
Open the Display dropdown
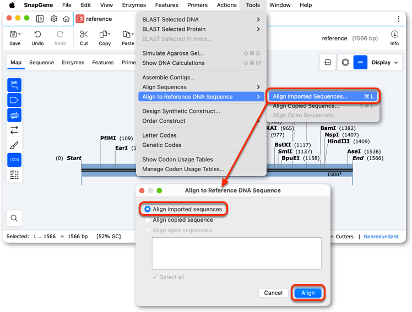pyautogui.click(x=385, y=62)
